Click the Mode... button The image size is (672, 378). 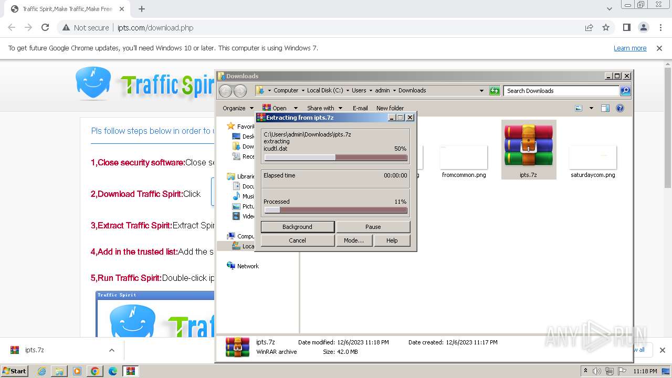click(x=354, y=240)
